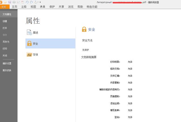Click 允许 value beside 打印权限

[x=130, y=62]
